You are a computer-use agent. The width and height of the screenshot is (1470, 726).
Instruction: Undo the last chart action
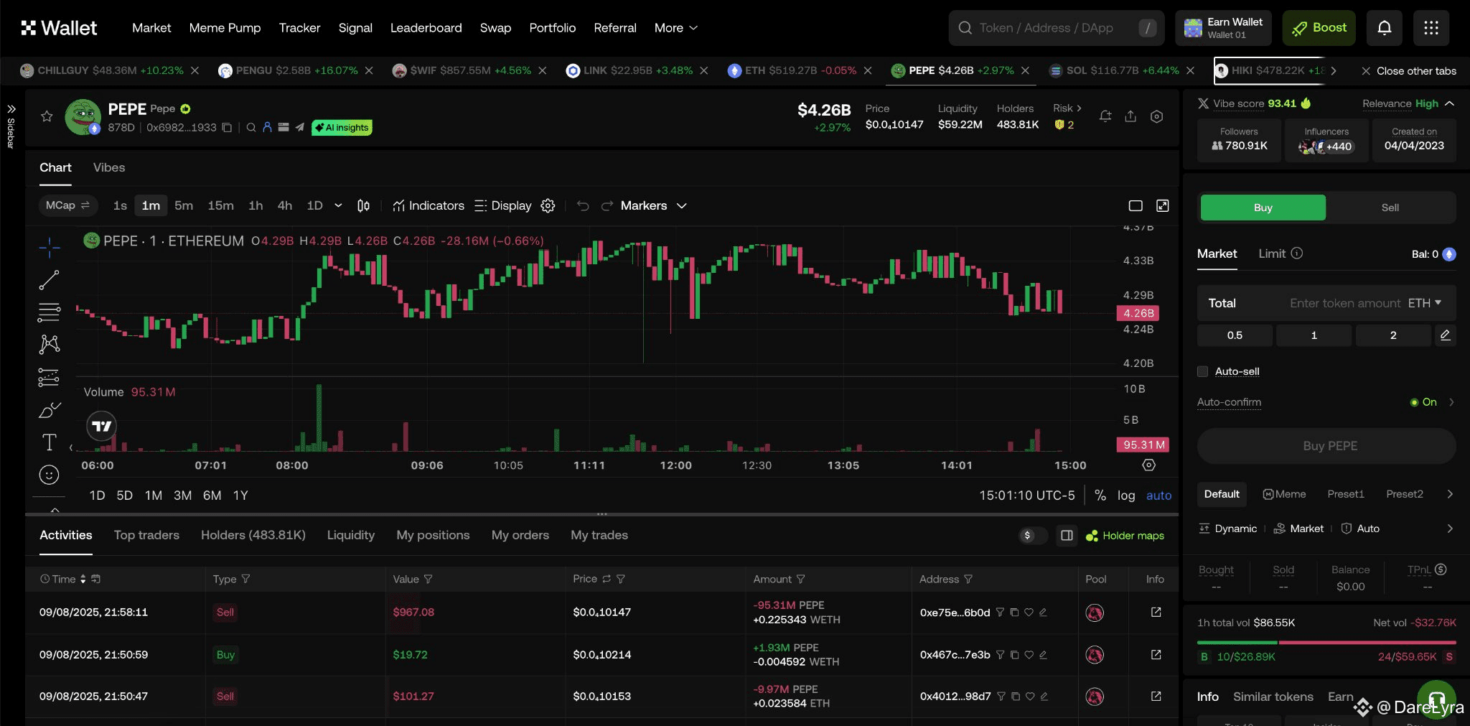583,206
